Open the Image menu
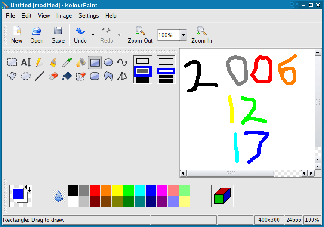This screenshot has width=324, height=227. pos(64,15)
